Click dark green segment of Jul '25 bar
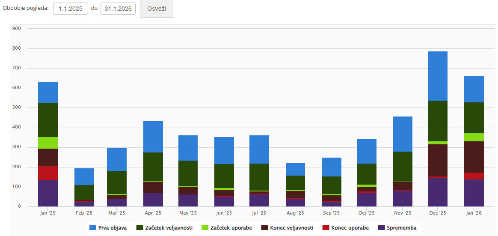498x236 pixels. (x=259, y=177)
